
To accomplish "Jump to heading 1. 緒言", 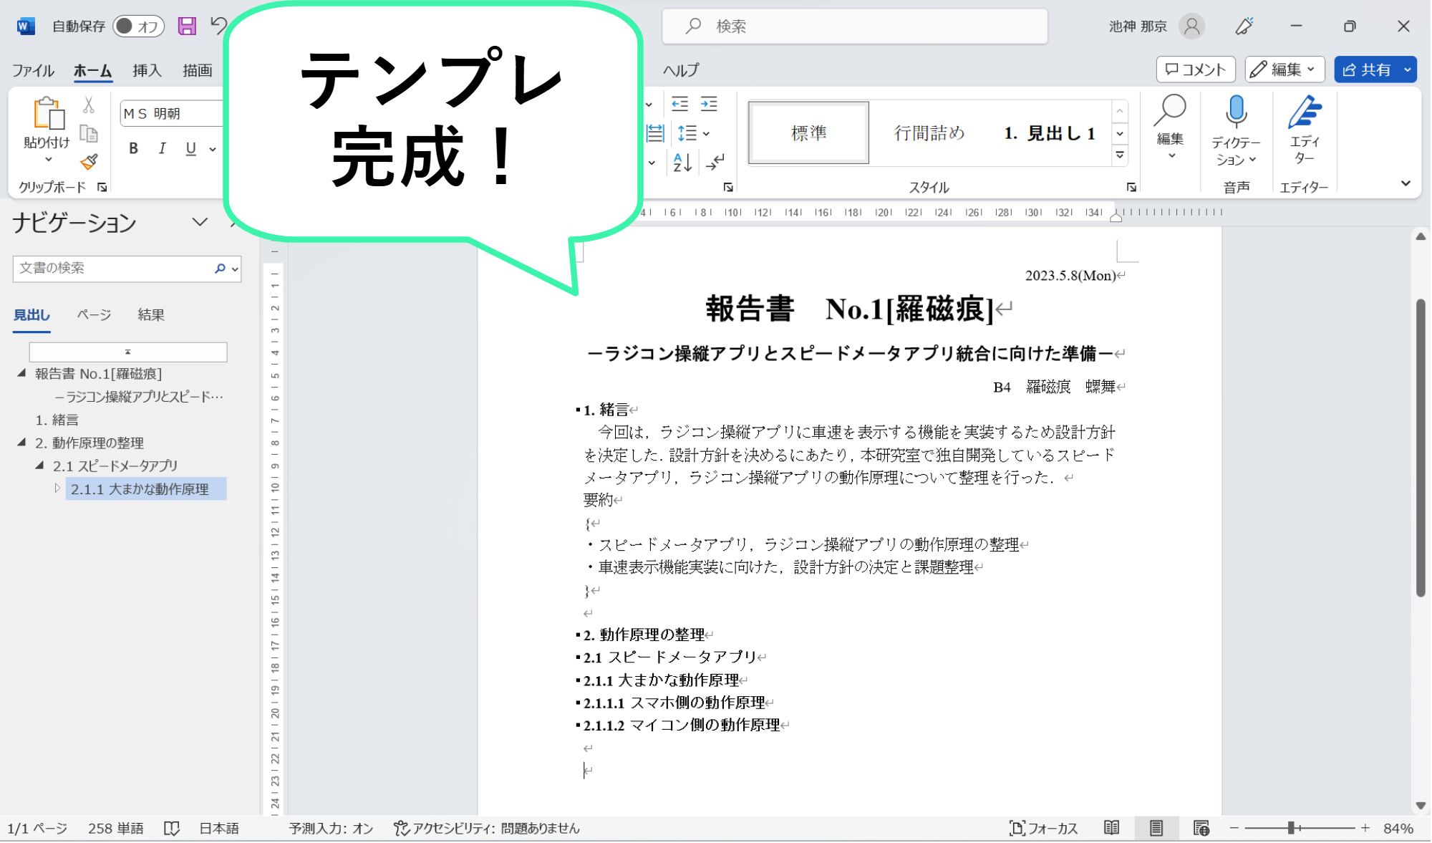I will [57, 420].
